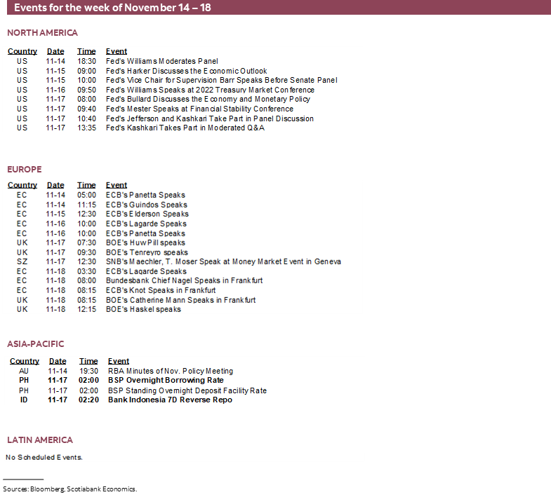Select Bundesbank Chief Nagel Speaks in Frankfurt

[x=185, y=280]
